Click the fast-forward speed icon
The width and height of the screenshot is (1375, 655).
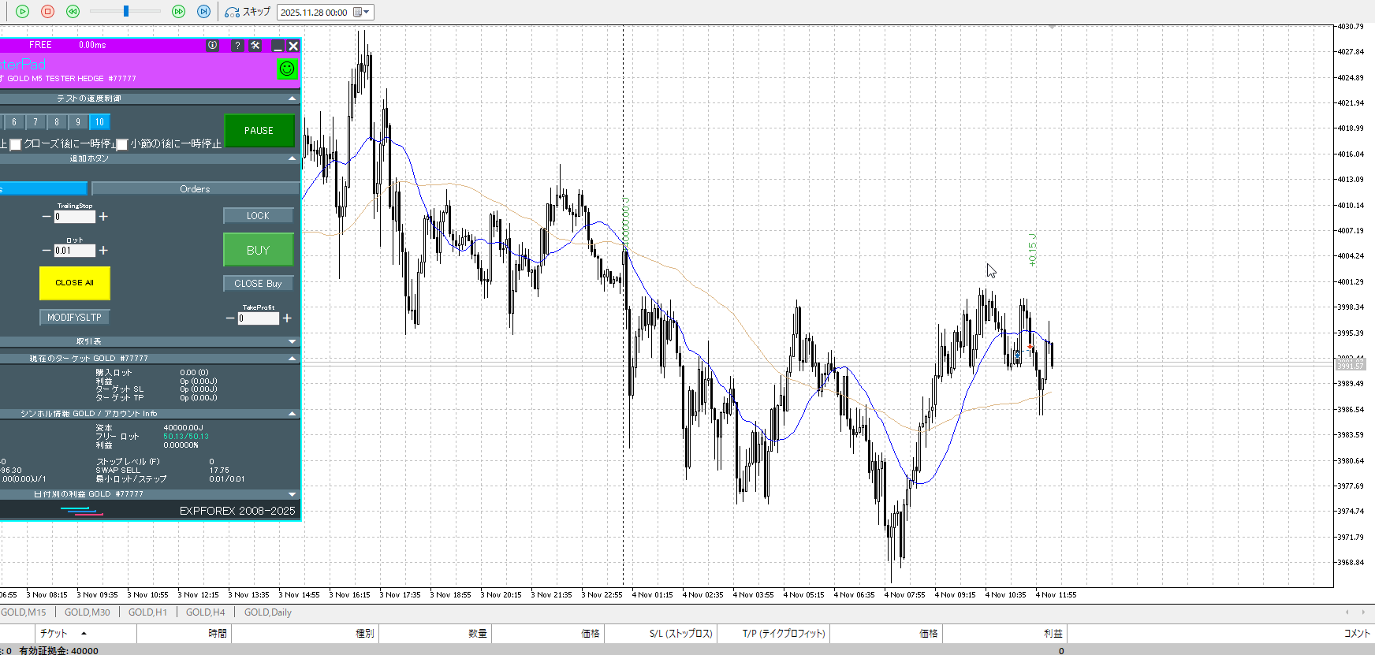pyautogui.click(x=178, y=12)
